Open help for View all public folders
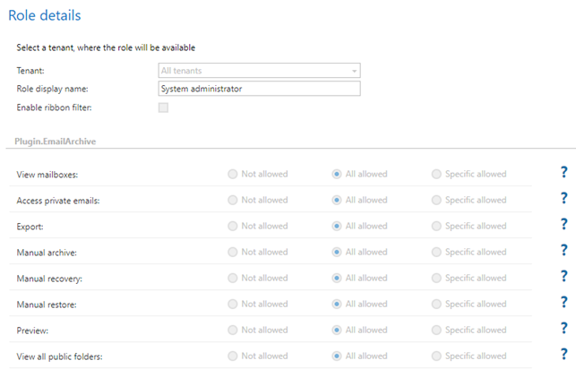This screenshot has width=576, height=369. [x=563, y=355]
